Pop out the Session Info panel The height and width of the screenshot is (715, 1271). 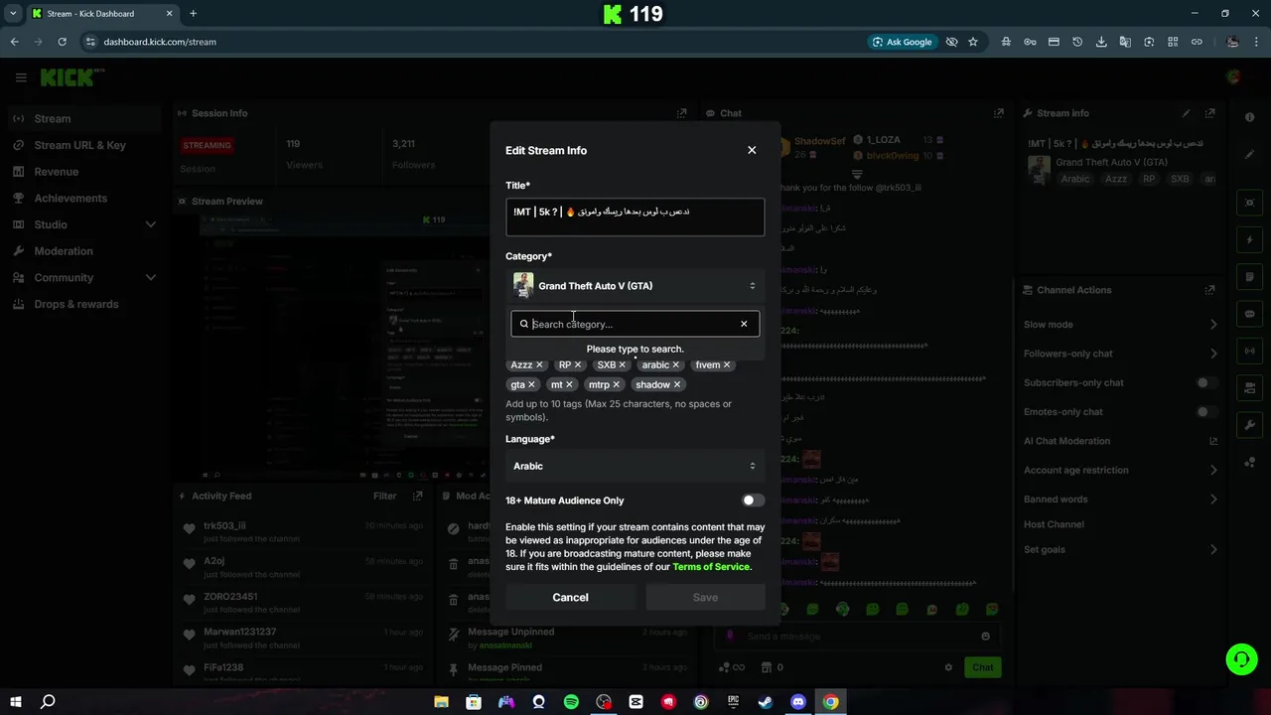tap(681, 113)
